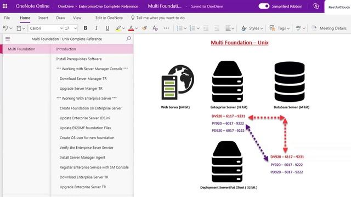Click the Tags checkbox-star icon
Viewport: 351px width, 197px height.
coord(272,28)
